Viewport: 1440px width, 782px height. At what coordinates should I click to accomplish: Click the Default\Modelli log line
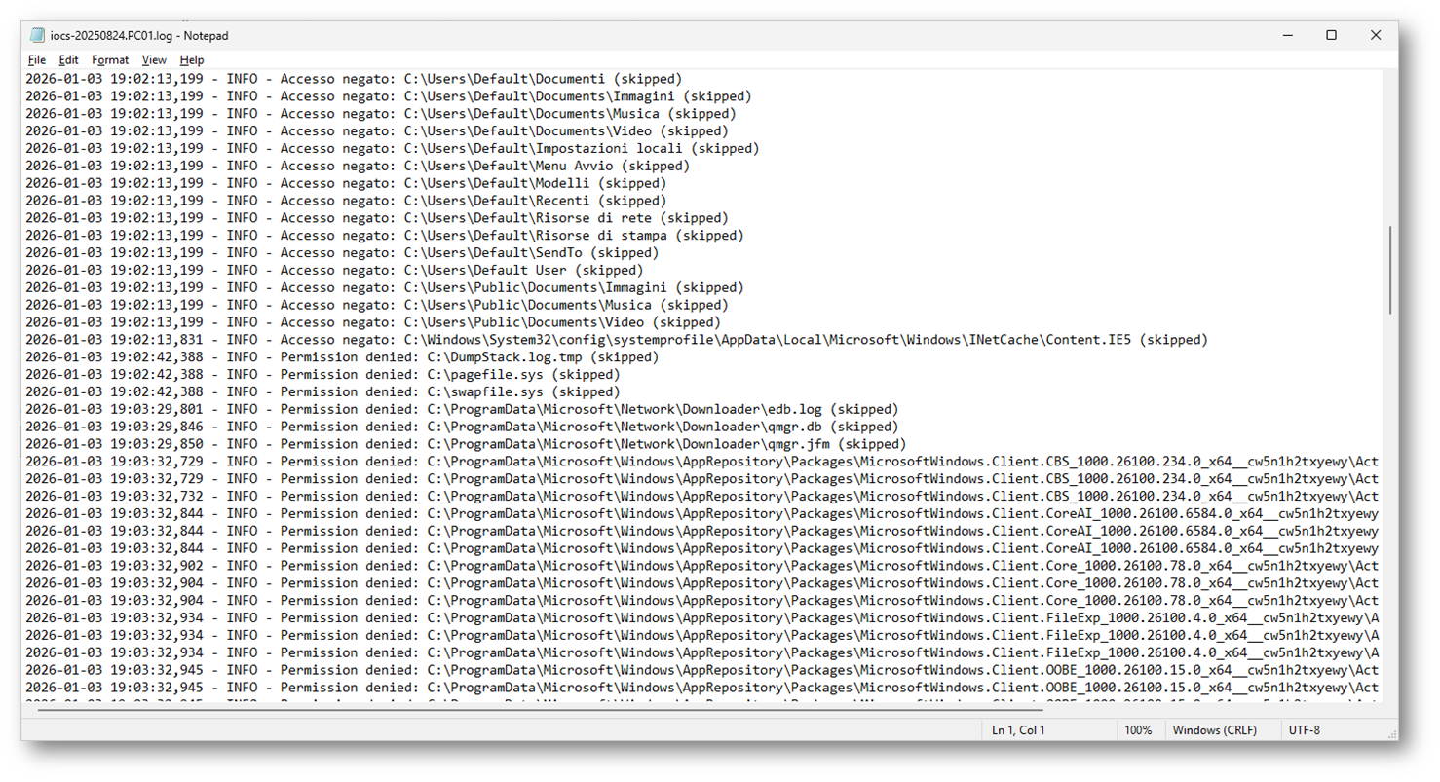click(346, 183)
